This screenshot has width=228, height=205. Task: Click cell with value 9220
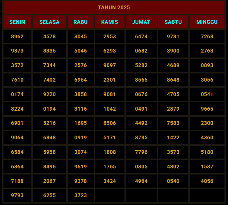click(49, 94)
